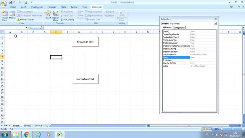
Task: Switch to the View tab
Action: point(85,7)
